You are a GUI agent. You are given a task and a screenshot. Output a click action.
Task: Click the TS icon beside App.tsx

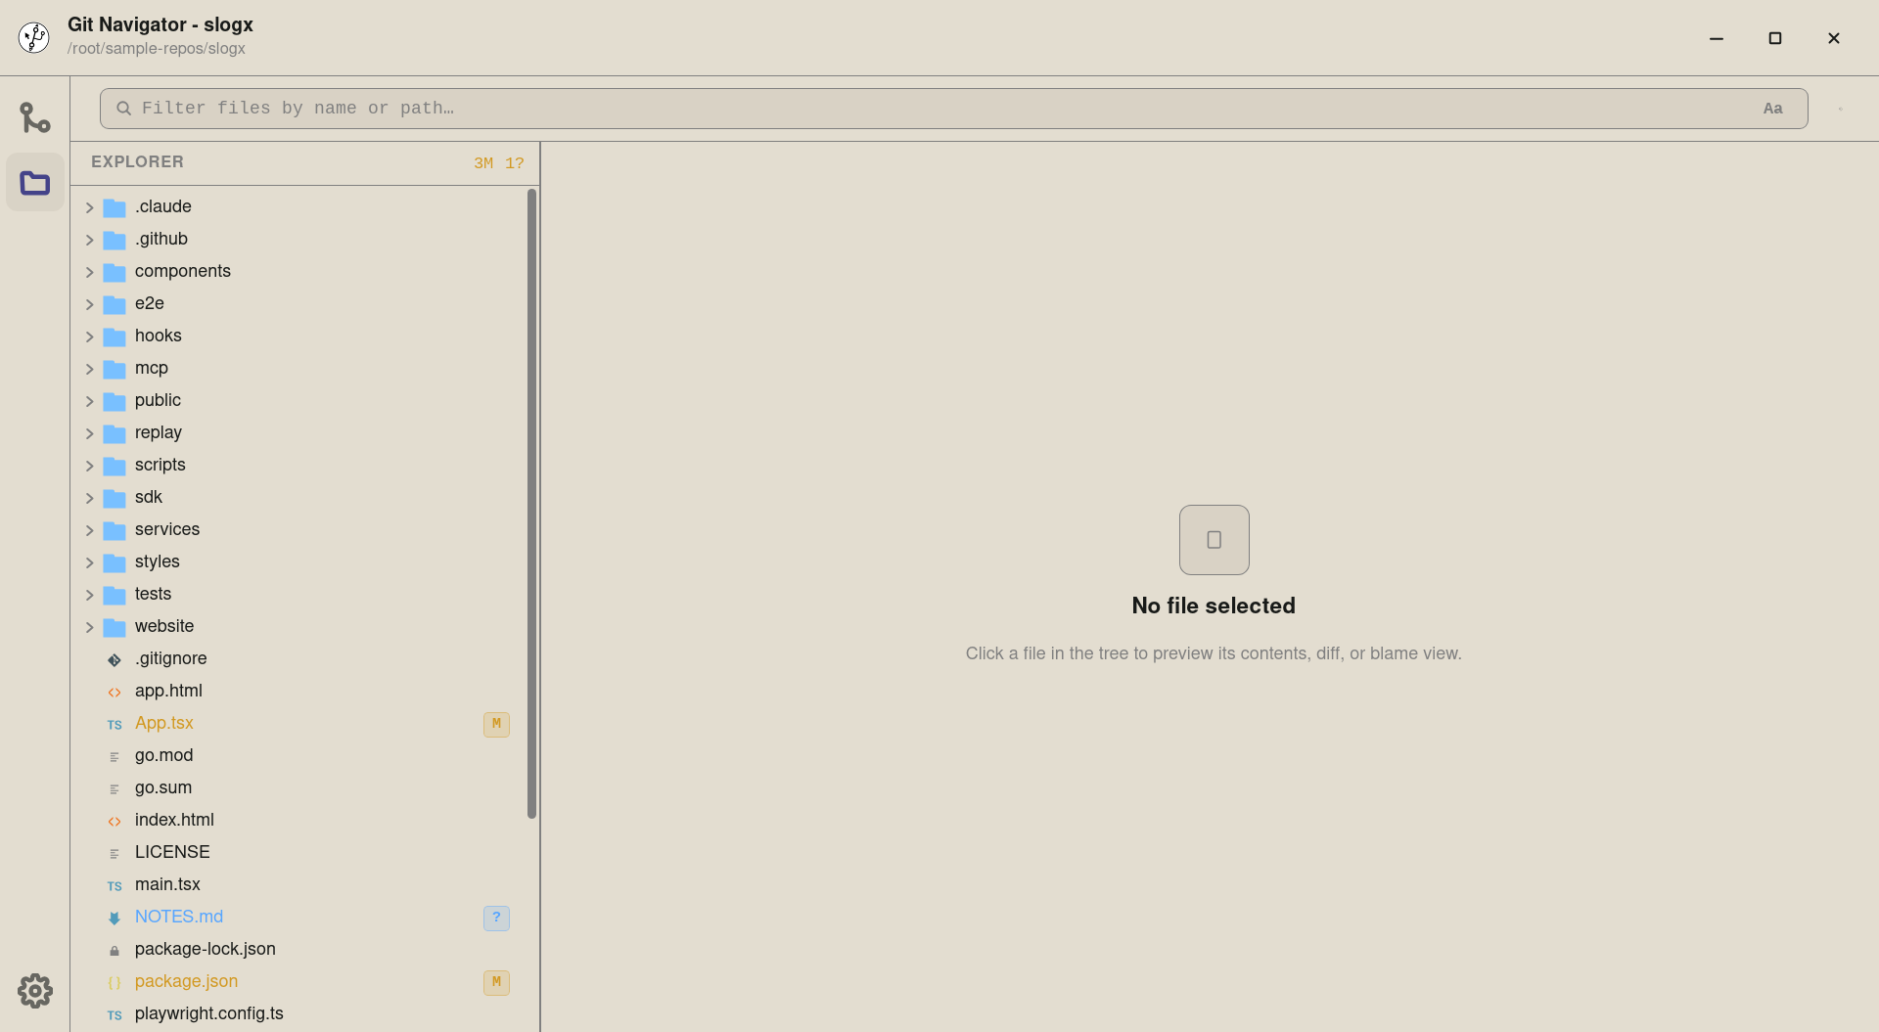coord(115,724)
